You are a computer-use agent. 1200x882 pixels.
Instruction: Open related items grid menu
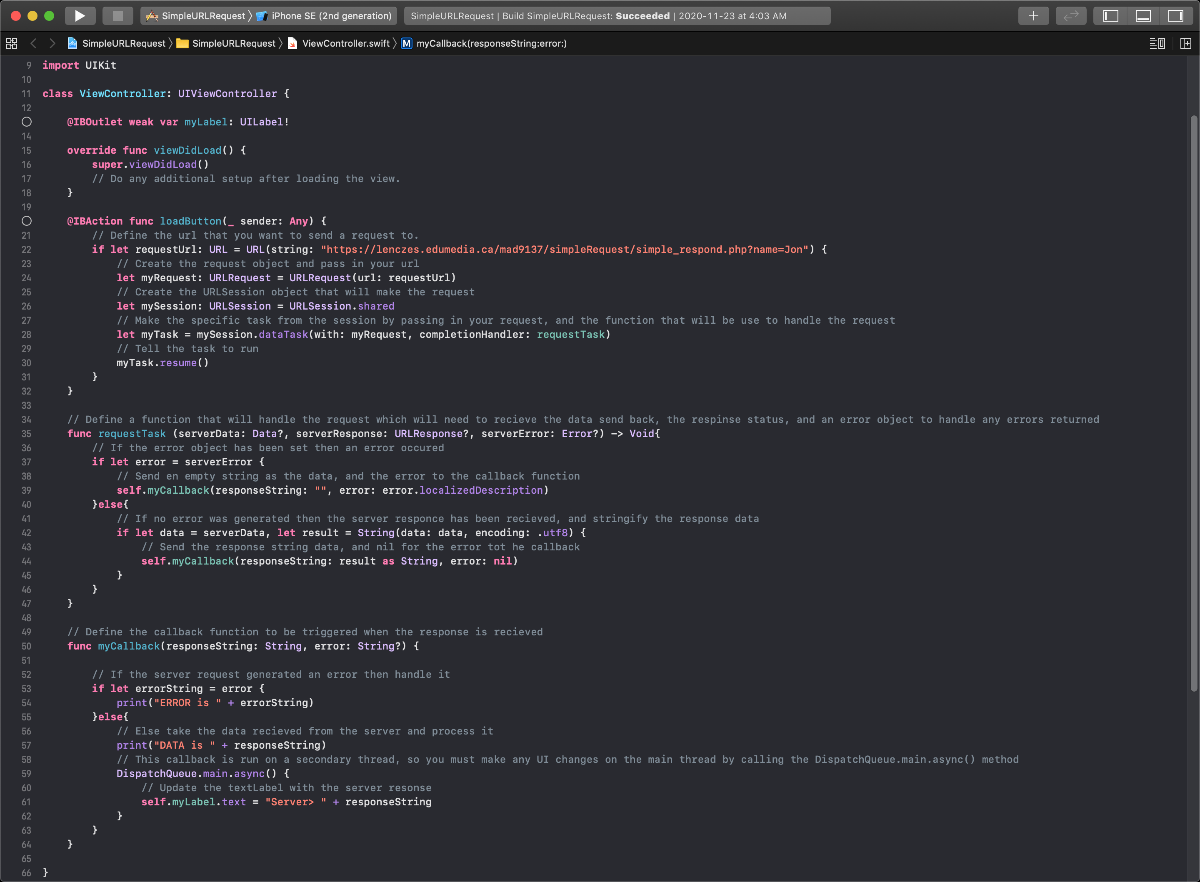(12, 43)
